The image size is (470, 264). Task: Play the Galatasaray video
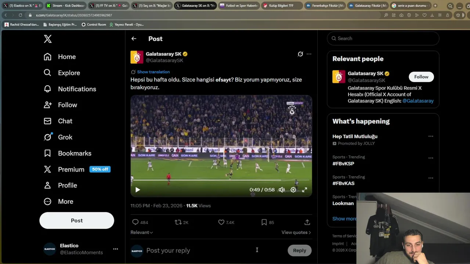138,190
